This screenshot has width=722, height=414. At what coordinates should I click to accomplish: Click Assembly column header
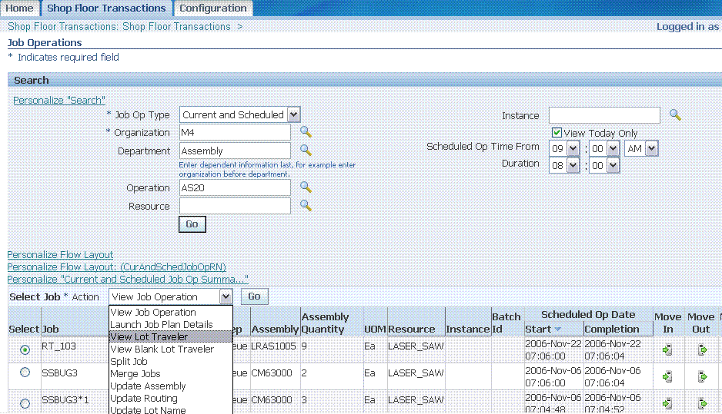coord(275,329)
